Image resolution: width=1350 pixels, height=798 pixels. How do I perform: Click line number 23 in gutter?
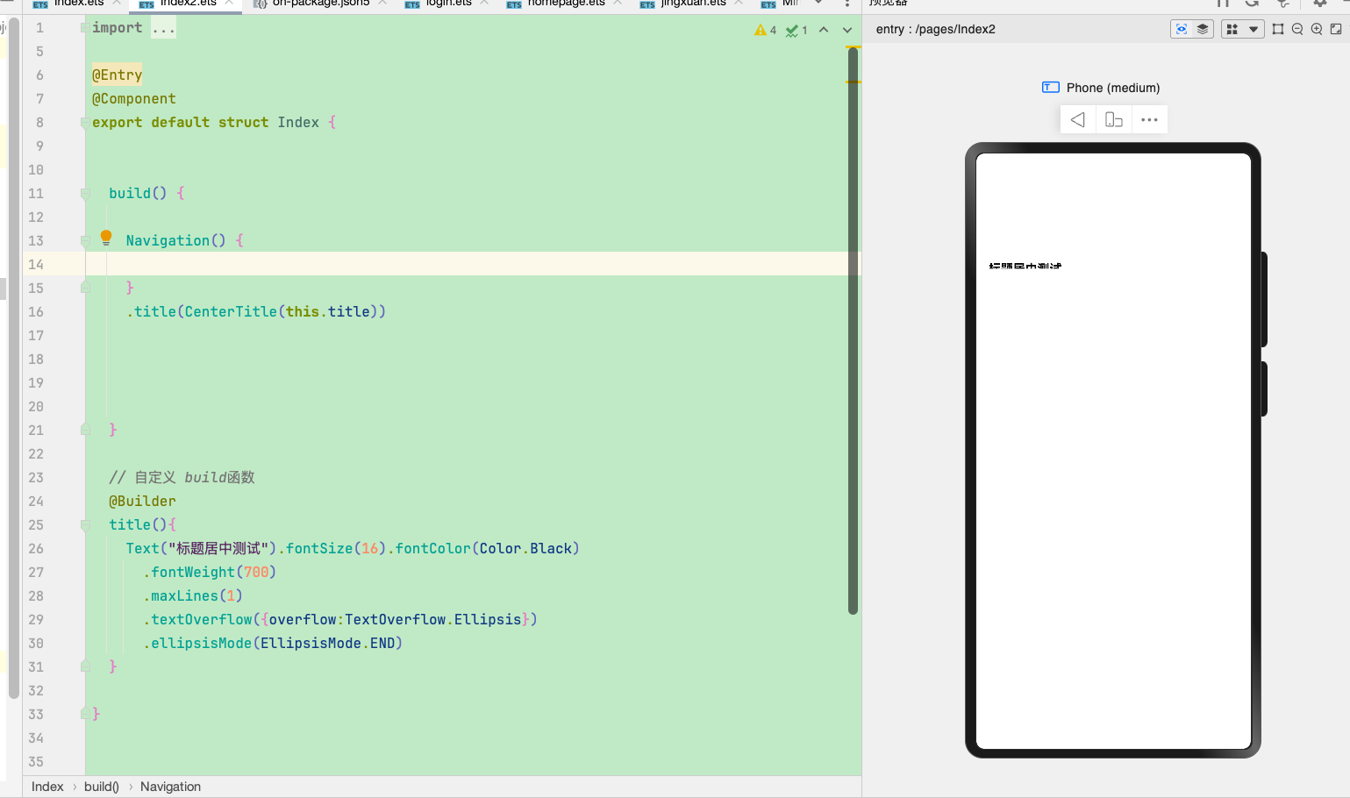pos(36,478)
